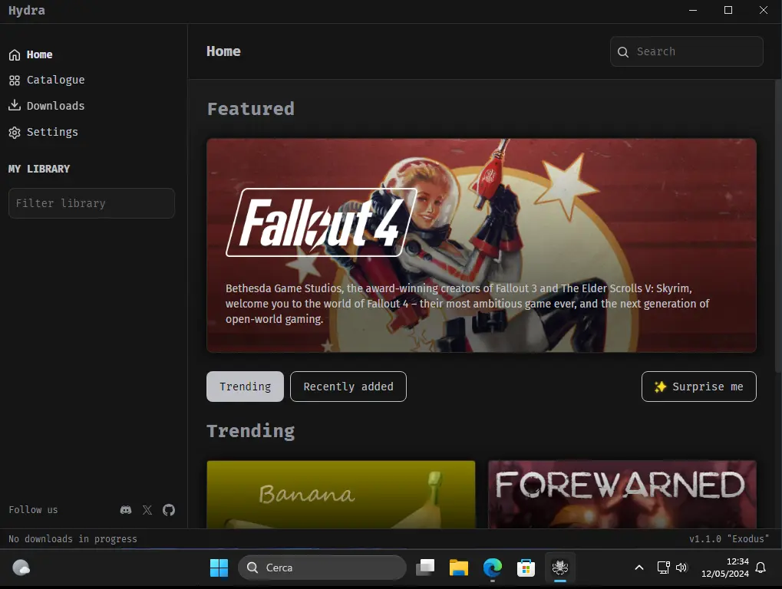Screen dimensions: 782x589
Task: Click the 'MY LIBRARY' heading
Action: click(39, 169)
